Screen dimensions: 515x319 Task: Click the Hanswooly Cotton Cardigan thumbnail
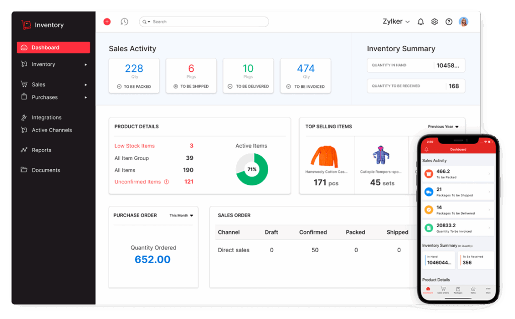point(325,157)
